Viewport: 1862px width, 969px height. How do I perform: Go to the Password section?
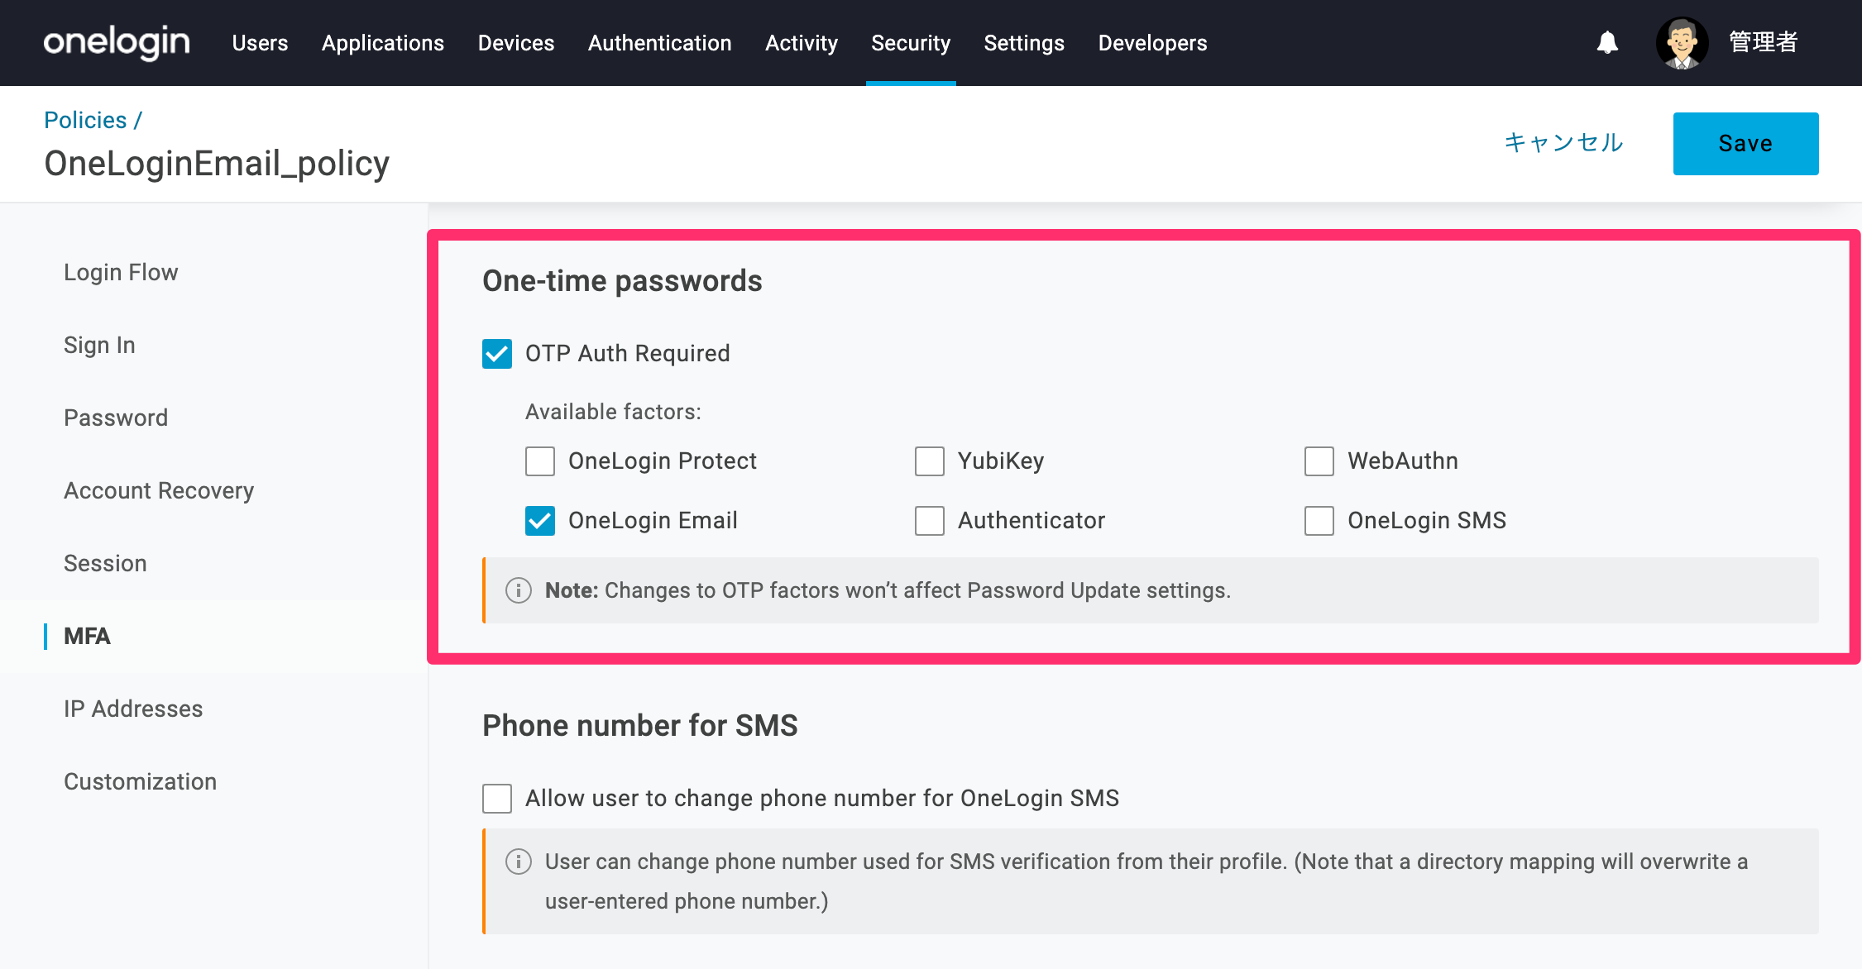pyautogui.click(x=116, y=418)
